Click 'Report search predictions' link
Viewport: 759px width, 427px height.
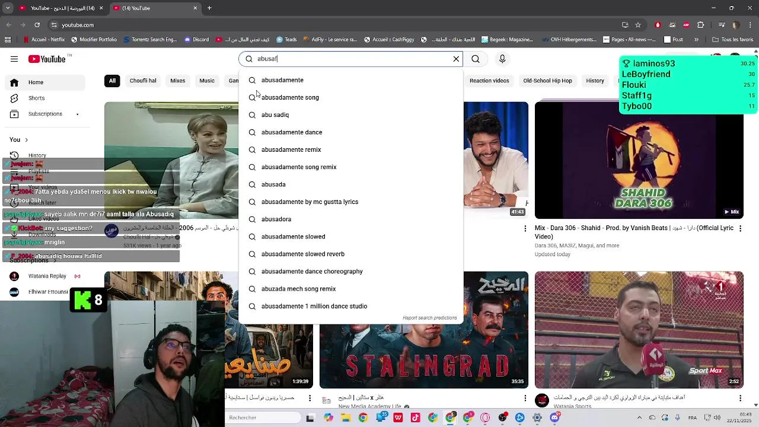(430, 318)
